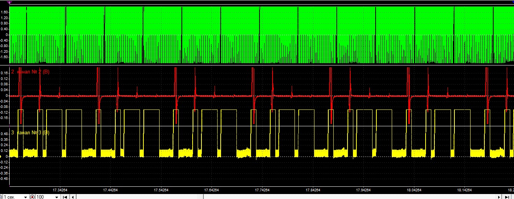This screenshot has width=514, height=199.
Task: Click the 18.04264 time axis label
Action: pyautogui.click(x=414, y=190)
